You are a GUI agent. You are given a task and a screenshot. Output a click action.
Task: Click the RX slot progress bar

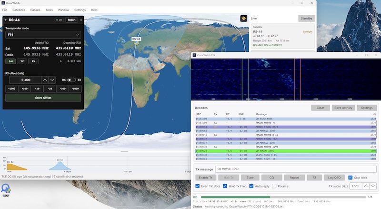283,197
